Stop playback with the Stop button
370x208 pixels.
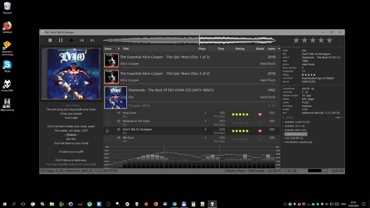[x=50, y=40]
